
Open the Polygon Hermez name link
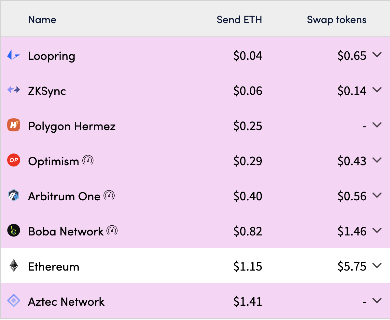point(72,126)
